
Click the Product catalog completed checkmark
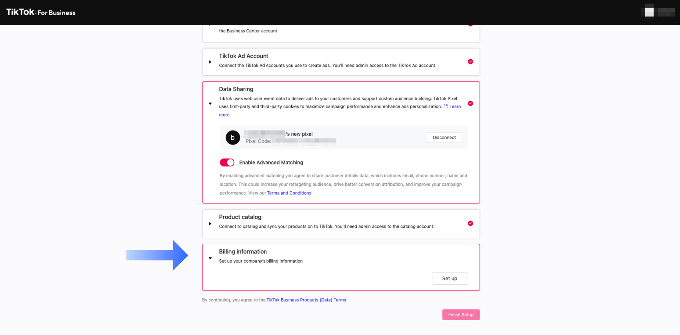click(470, 223)
